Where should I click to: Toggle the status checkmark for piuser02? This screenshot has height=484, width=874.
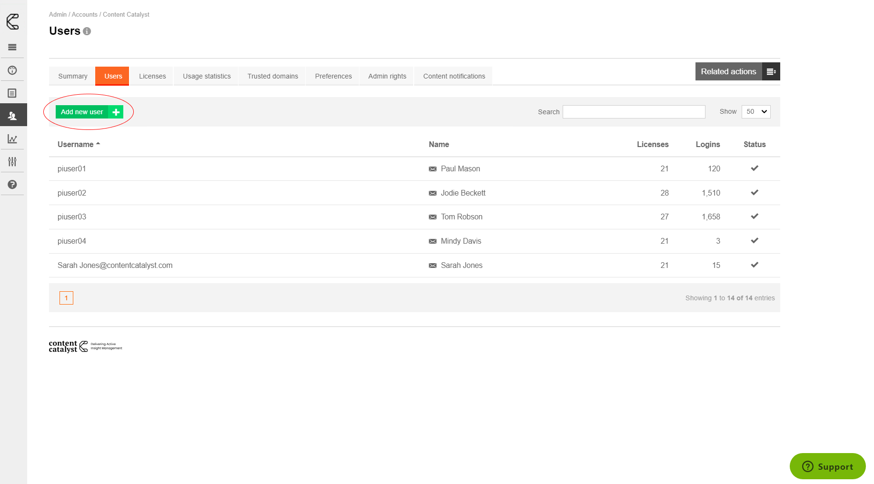(x=754, y=193)
